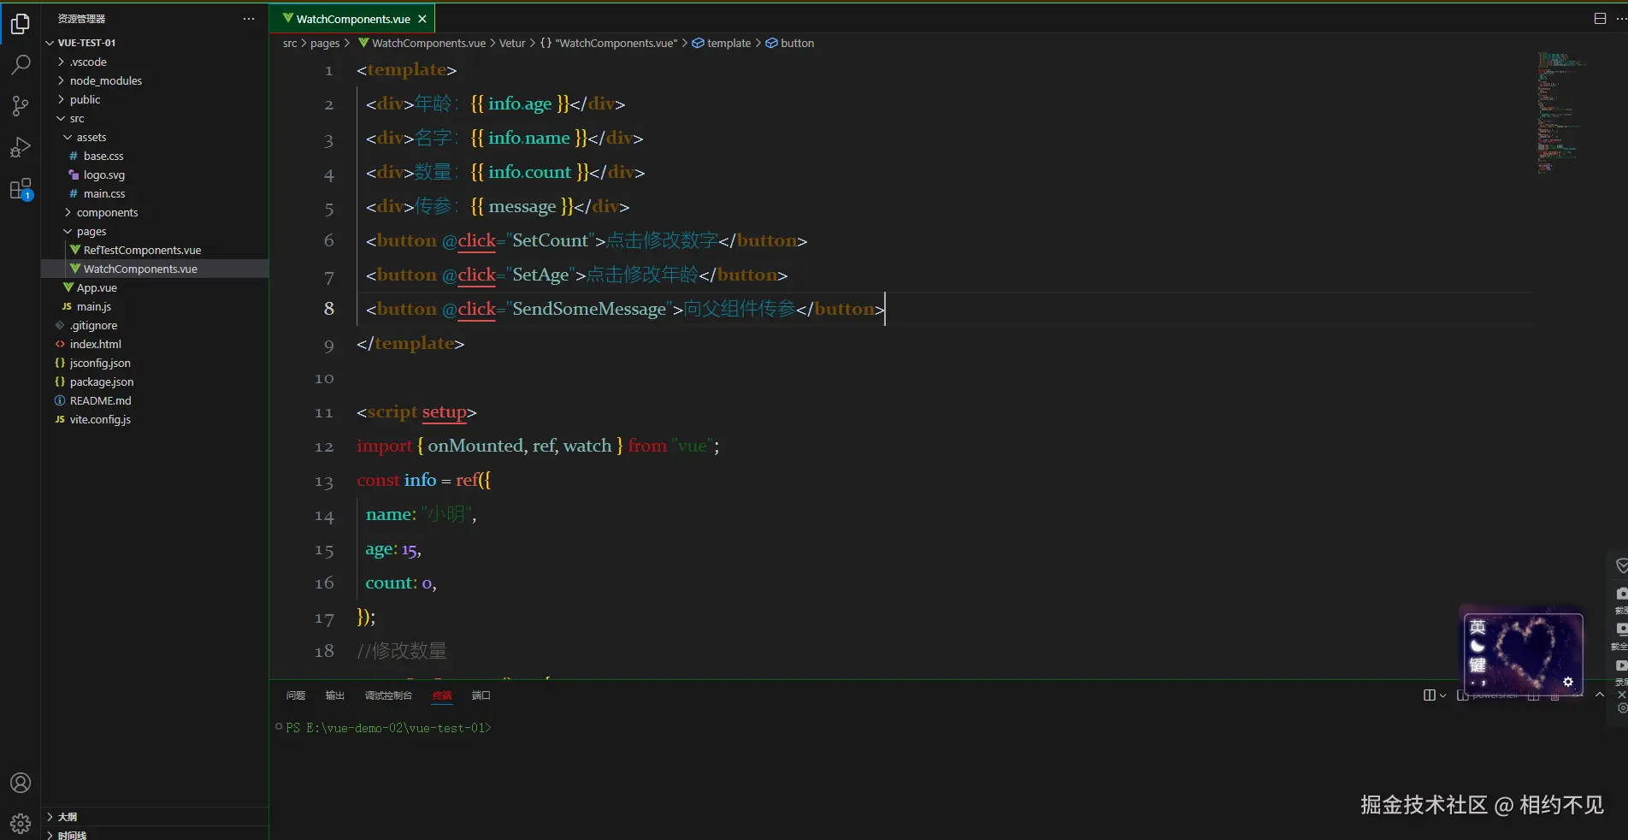
Task: Toggle input method English/Chinese mode
Action: pos(1478,627)
